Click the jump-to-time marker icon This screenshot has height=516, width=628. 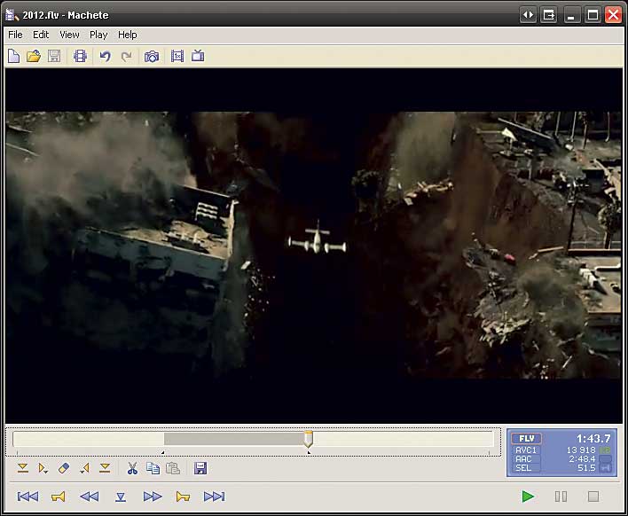[x=121, y=497]
